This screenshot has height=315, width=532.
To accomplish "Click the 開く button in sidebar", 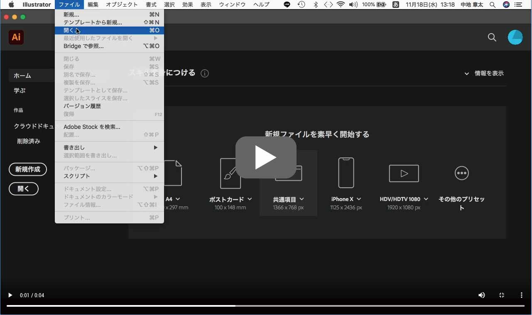I will click(x=24, y=189).
